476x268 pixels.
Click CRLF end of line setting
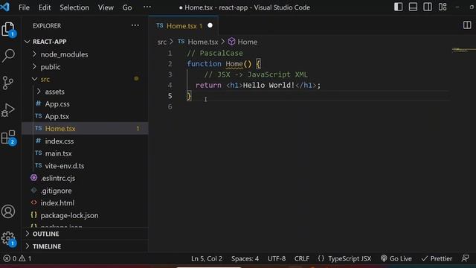point(302,258)
